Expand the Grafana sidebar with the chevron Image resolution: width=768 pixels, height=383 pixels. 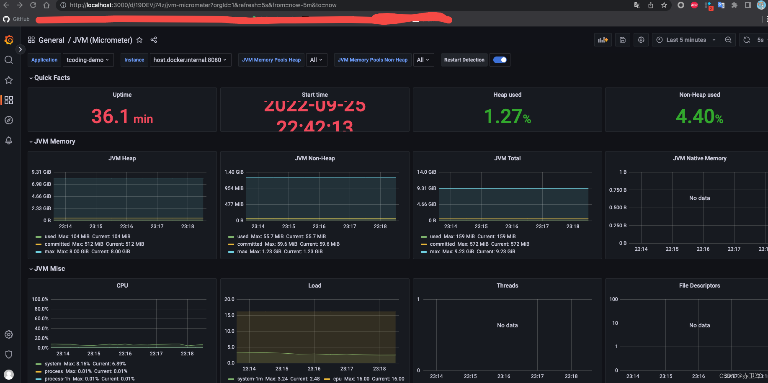pos(20,49)
